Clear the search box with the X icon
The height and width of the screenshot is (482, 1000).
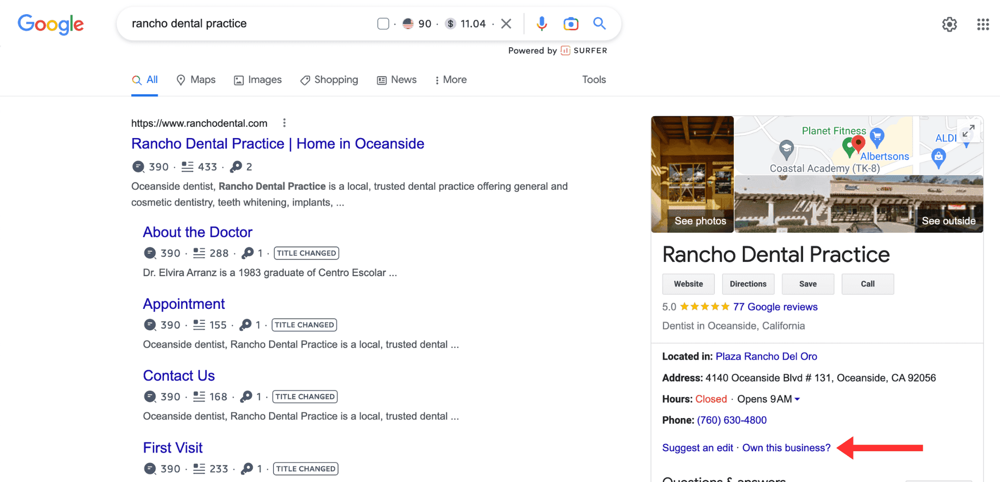(506, 23)
